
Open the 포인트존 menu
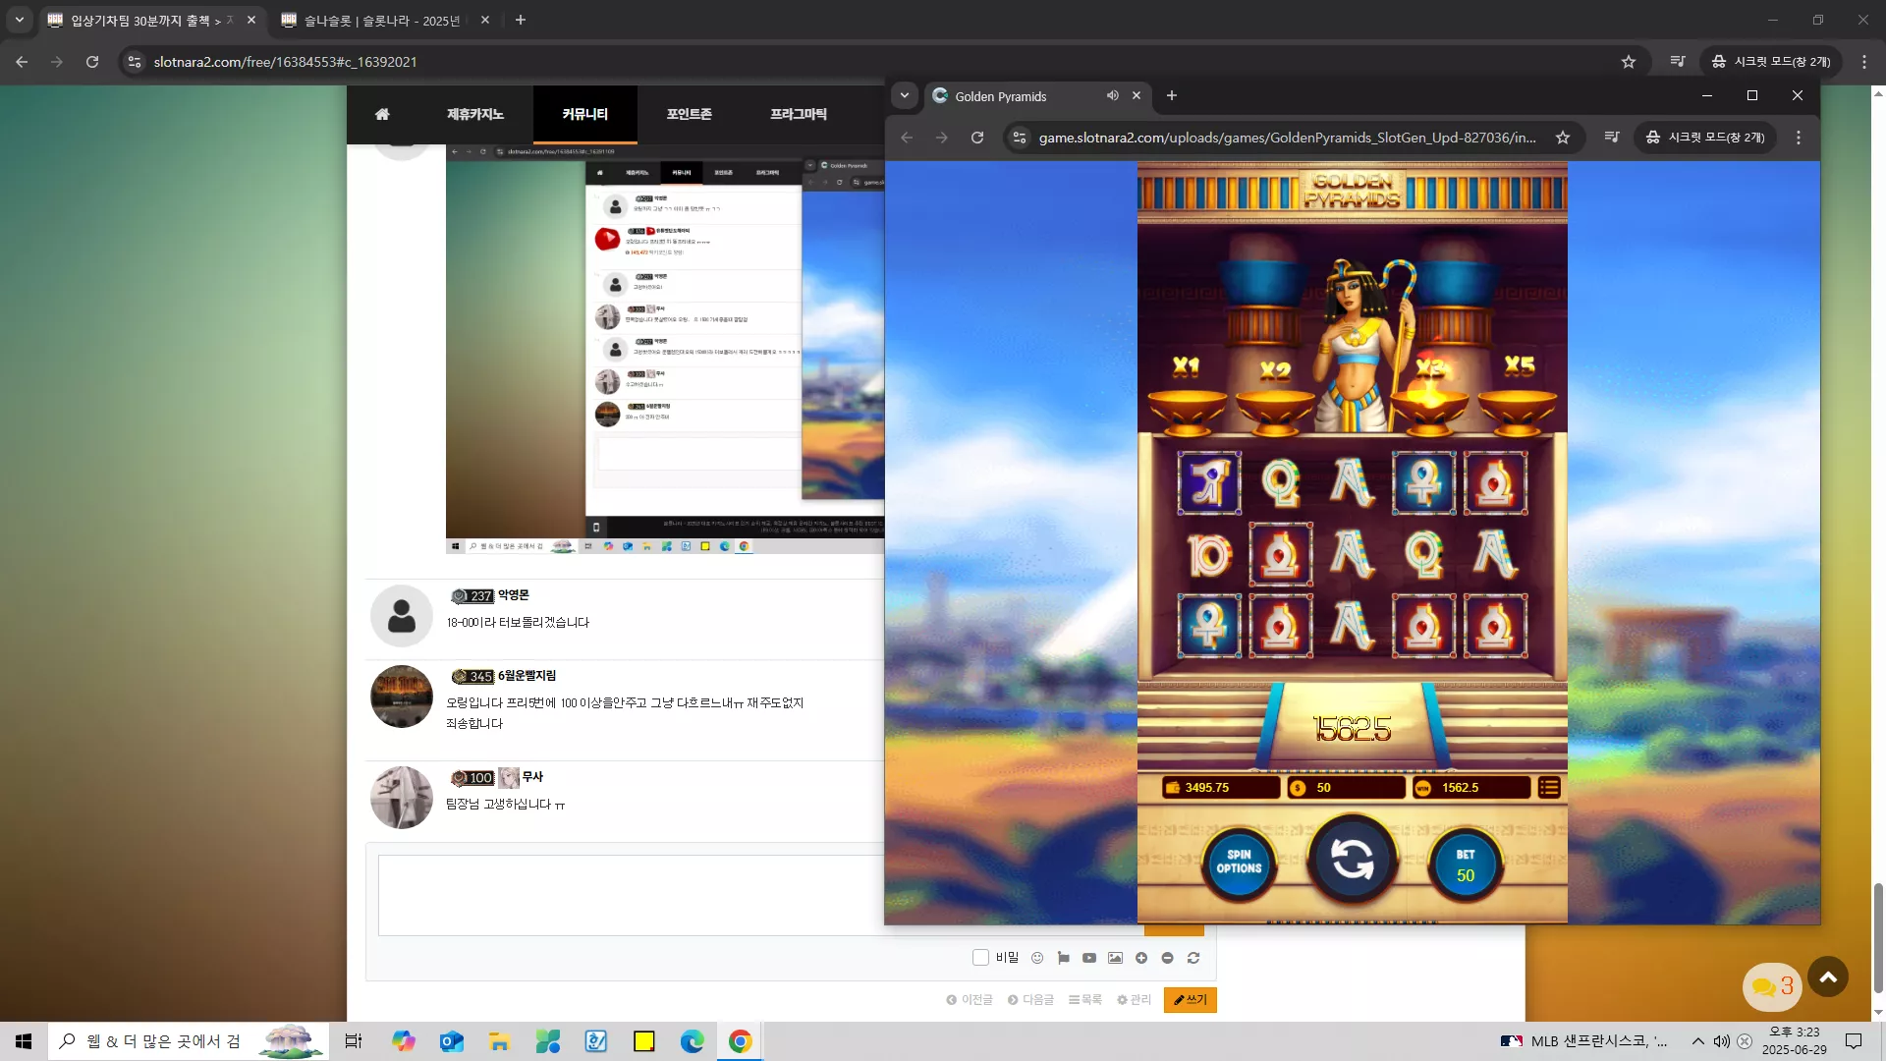click(690, 114)
